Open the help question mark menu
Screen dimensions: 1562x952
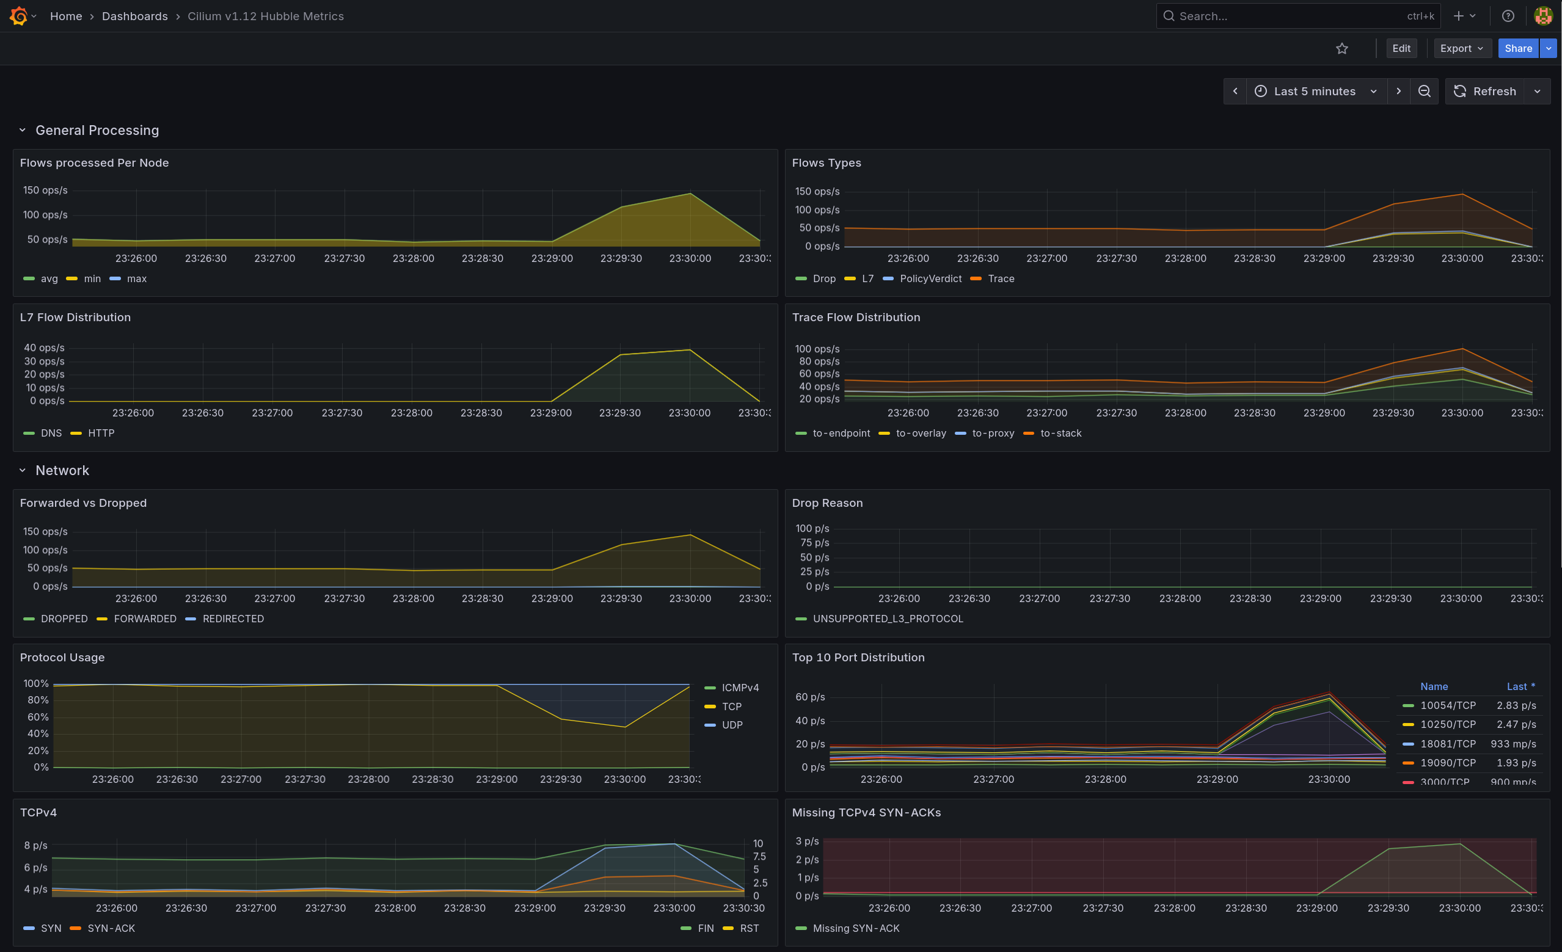pos(1508,16)
